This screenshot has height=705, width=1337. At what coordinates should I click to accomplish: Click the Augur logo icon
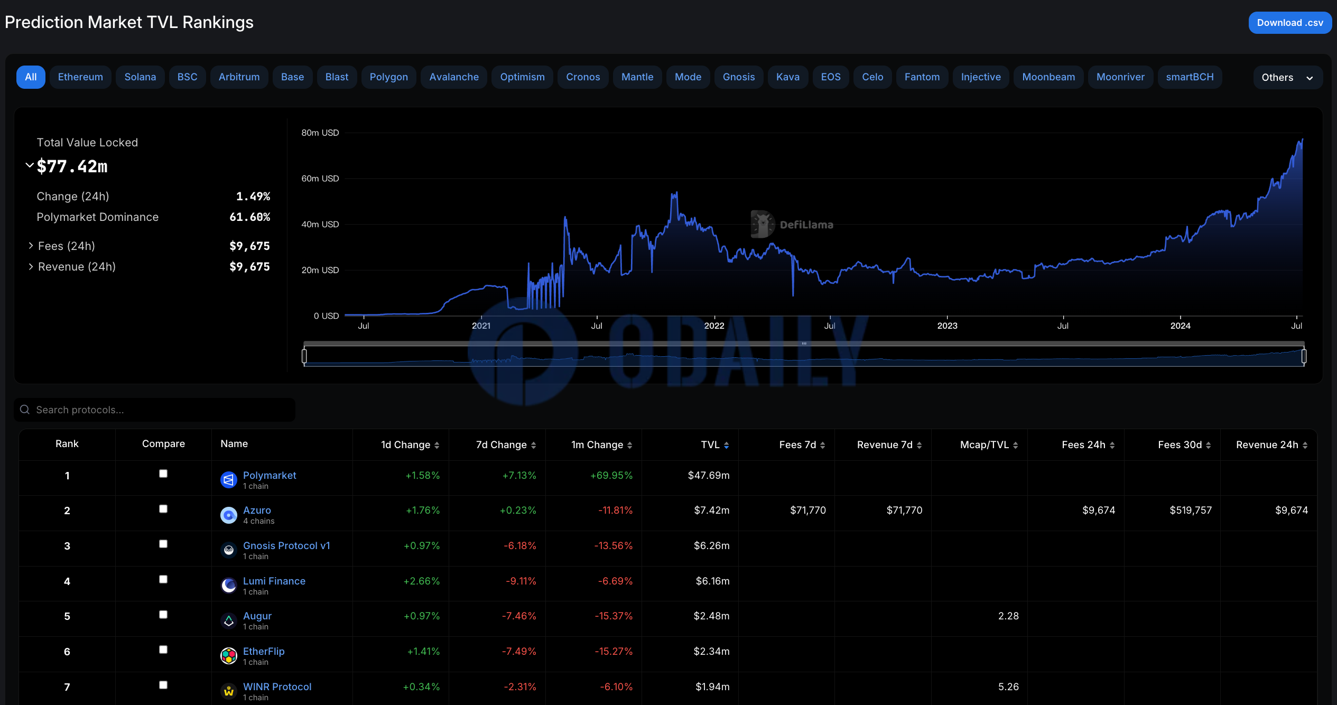point(228,621)
